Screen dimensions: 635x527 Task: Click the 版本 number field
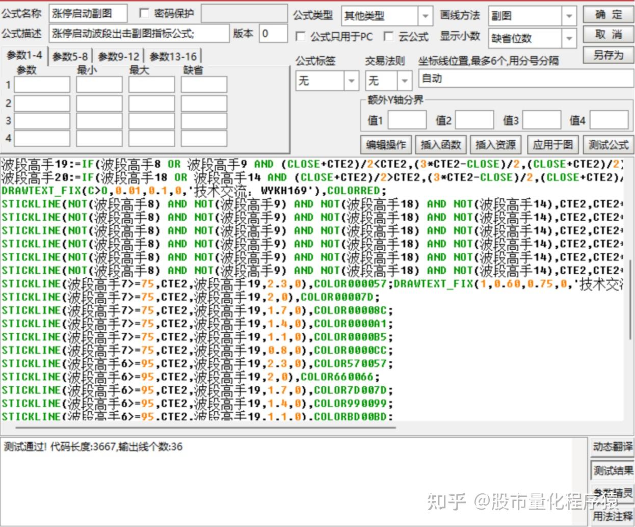pos(273,34)
